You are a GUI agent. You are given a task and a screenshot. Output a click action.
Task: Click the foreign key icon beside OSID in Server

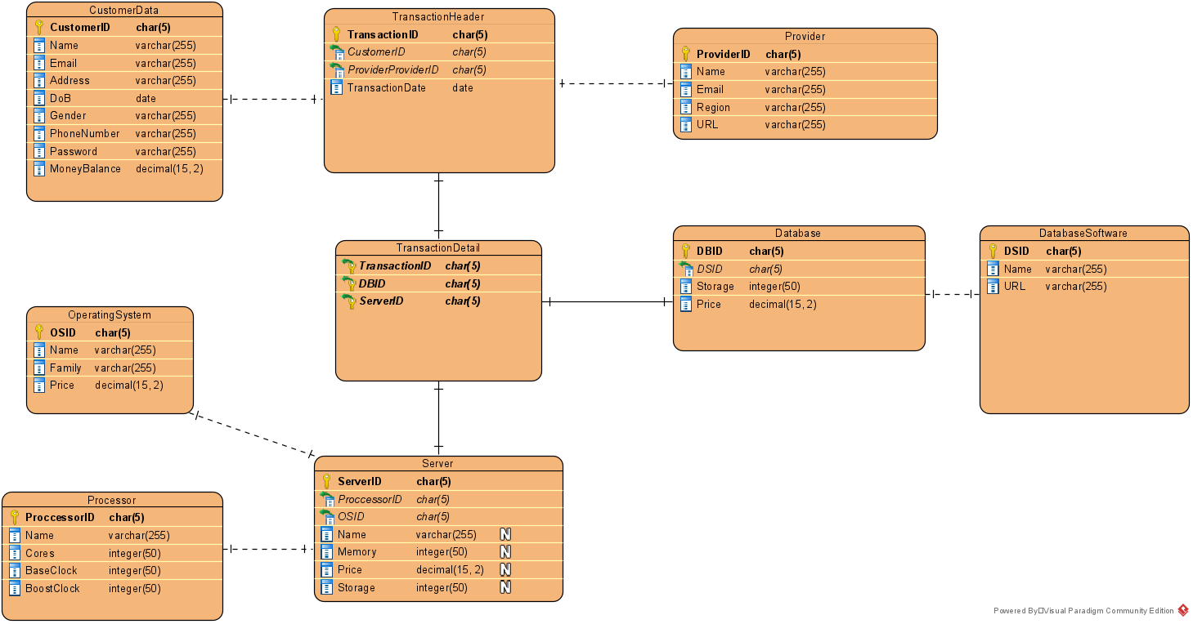click(x=326, y=516)
